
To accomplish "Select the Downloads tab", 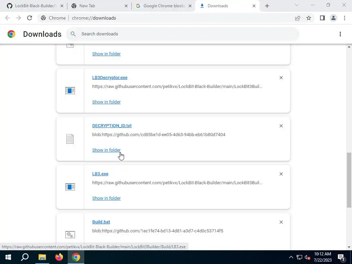I will (x=227, y=6).
